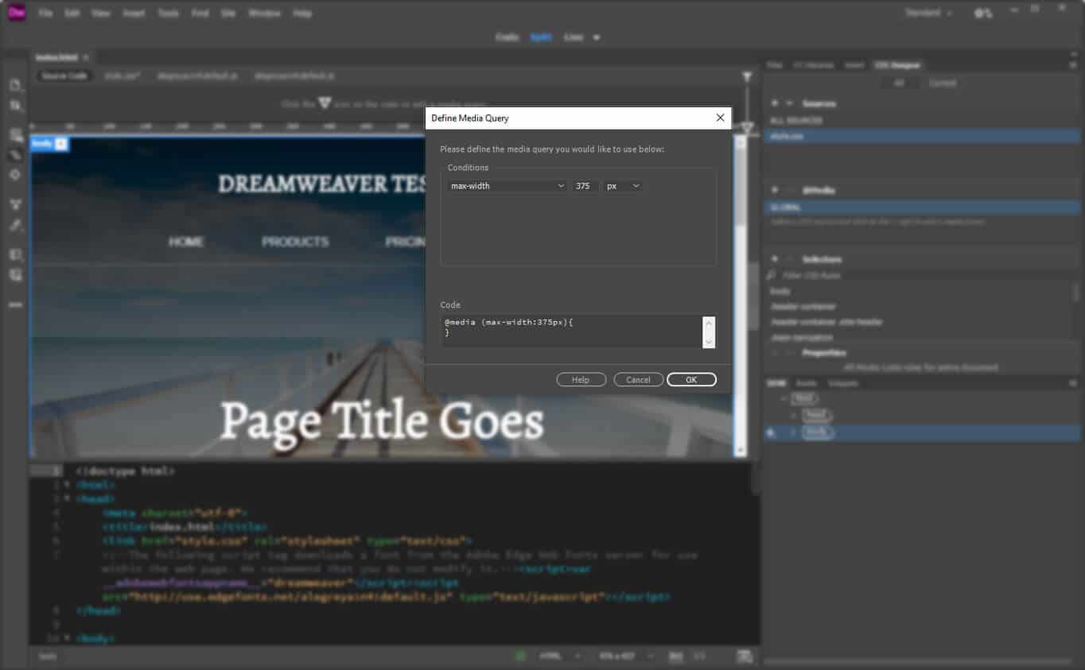Click bottom left toolbar panel icon
This screenshot has width=1085, height=670.
[x=15, y=275]
